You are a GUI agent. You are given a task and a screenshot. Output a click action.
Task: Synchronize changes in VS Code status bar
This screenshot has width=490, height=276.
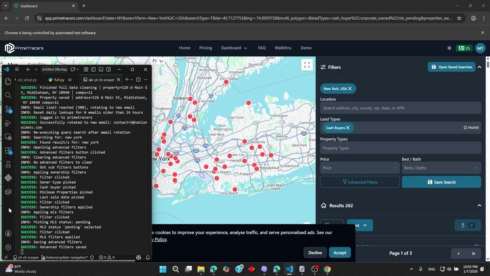click(92, 258)
